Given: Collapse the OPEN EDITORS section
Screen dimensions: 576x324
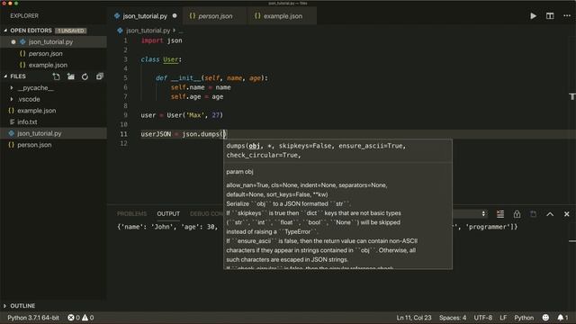Looking at the screenshot, I should tap(31, 31).
